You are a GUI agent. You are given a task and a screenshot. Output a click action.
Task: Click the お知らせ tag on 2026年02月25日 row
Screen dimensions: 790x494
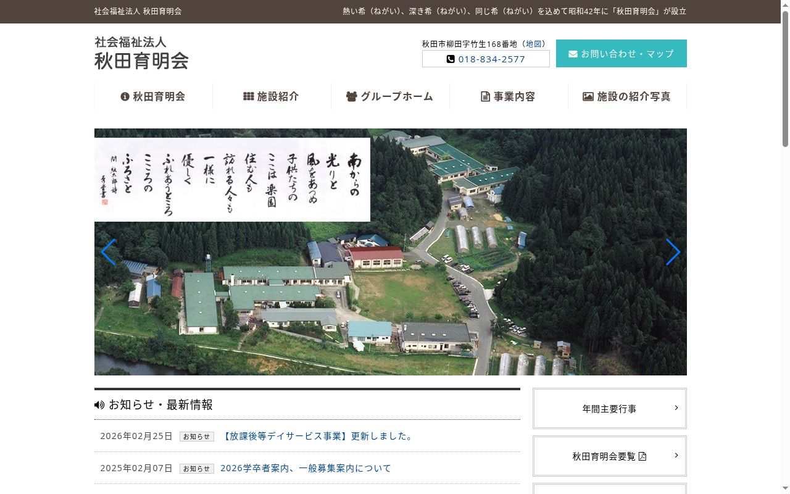[x=197, y=437]
